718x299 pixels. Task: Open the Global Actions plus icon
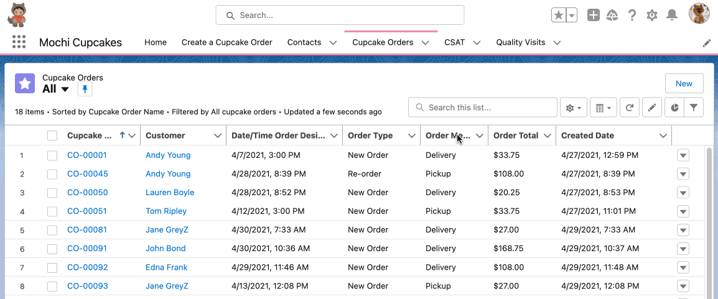tap(594, 15)
